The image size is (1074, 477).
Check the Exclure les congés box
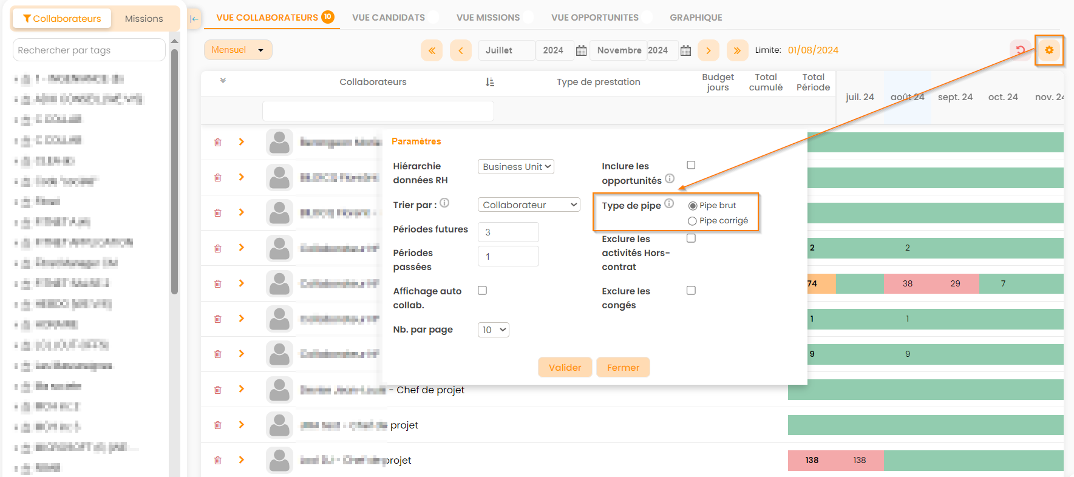[x=691, y=291]
